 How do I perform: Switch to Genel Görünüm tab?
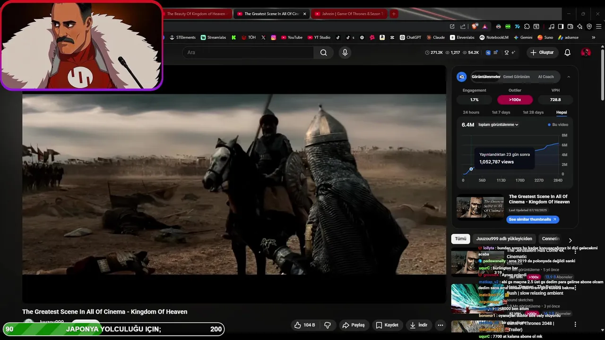click(516, 76)
